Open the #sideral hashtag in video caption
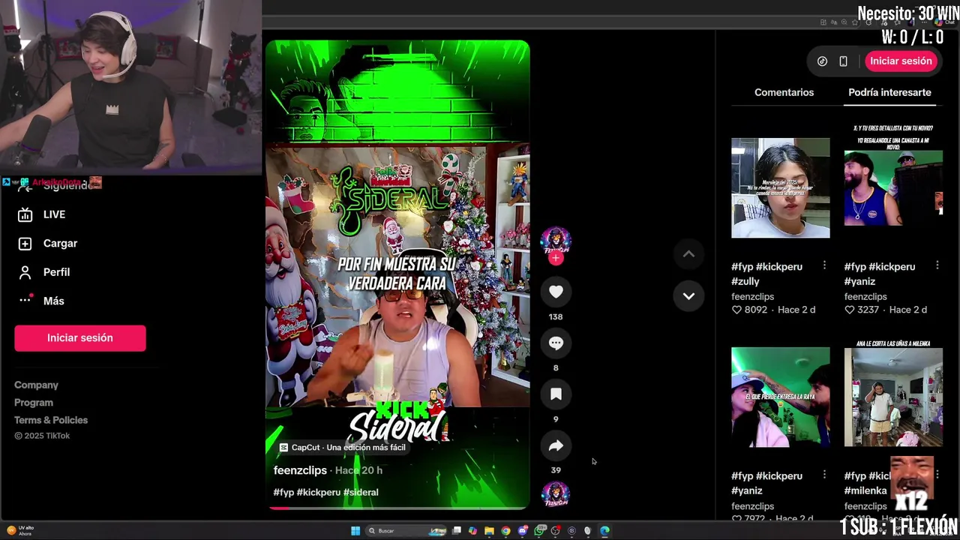Screen dimensions: 960x540 [361, 492]
